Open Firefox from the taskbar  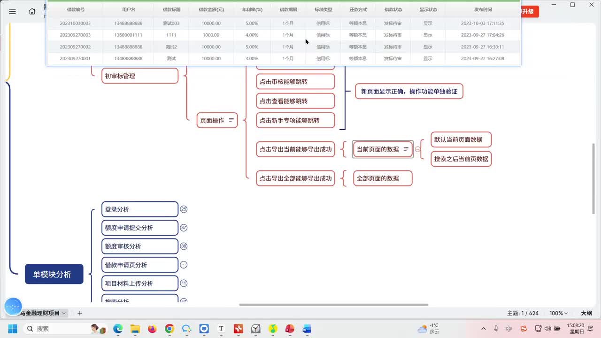click(152, 329)
